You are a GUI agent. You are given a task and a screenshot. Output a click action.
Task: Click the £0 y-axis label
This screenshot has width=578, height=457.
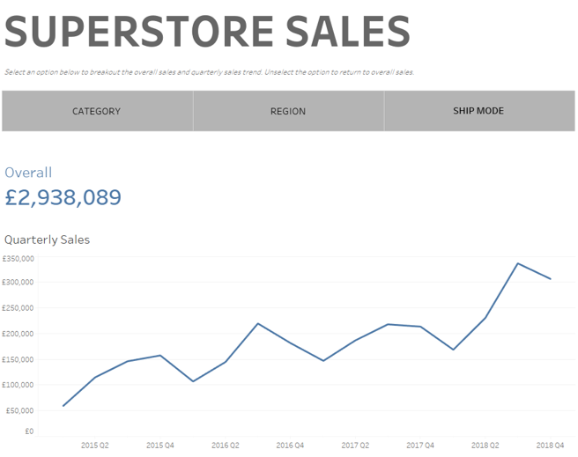[29, 431]
